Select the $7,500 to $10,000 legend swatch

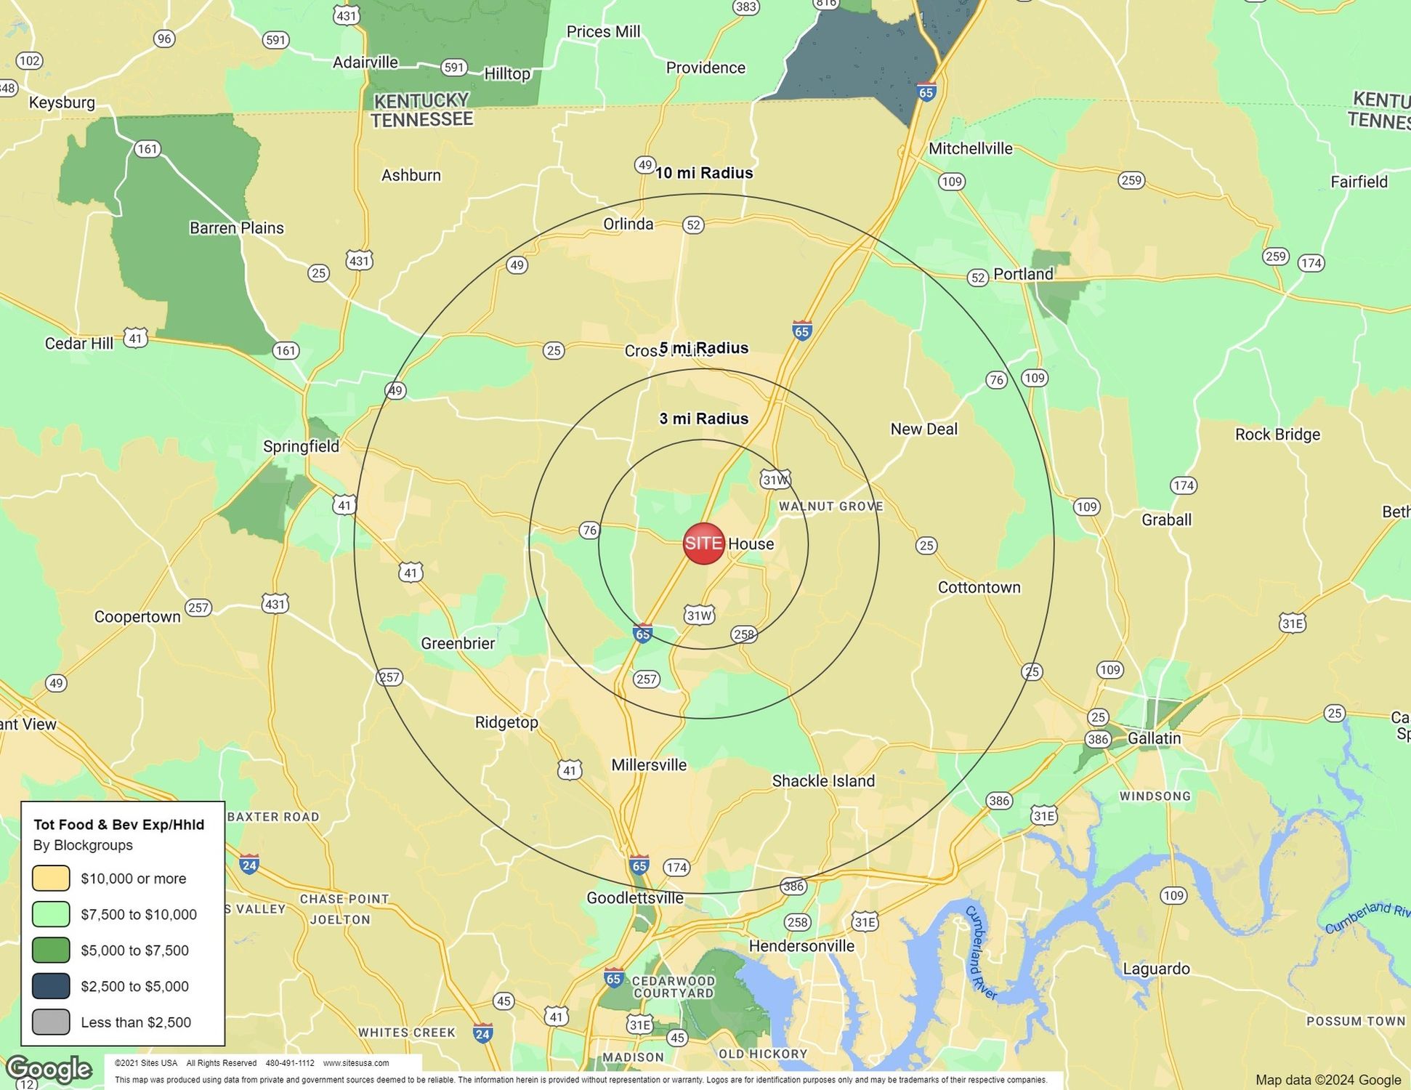point(51,914)
